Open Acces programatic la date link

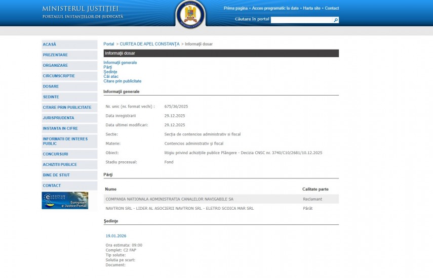[x=275, y=8]
